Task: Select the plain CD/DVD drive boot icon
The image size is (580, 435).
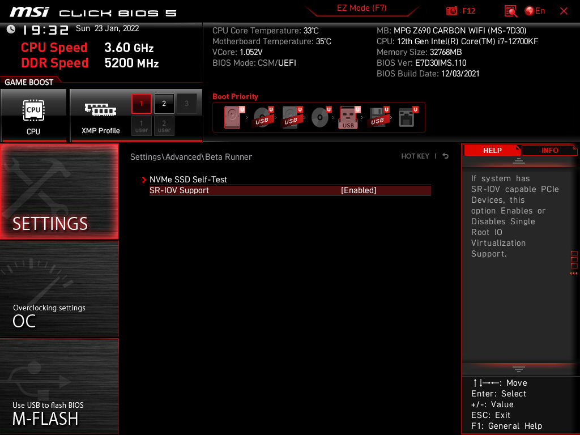Action: coord(321,117)
